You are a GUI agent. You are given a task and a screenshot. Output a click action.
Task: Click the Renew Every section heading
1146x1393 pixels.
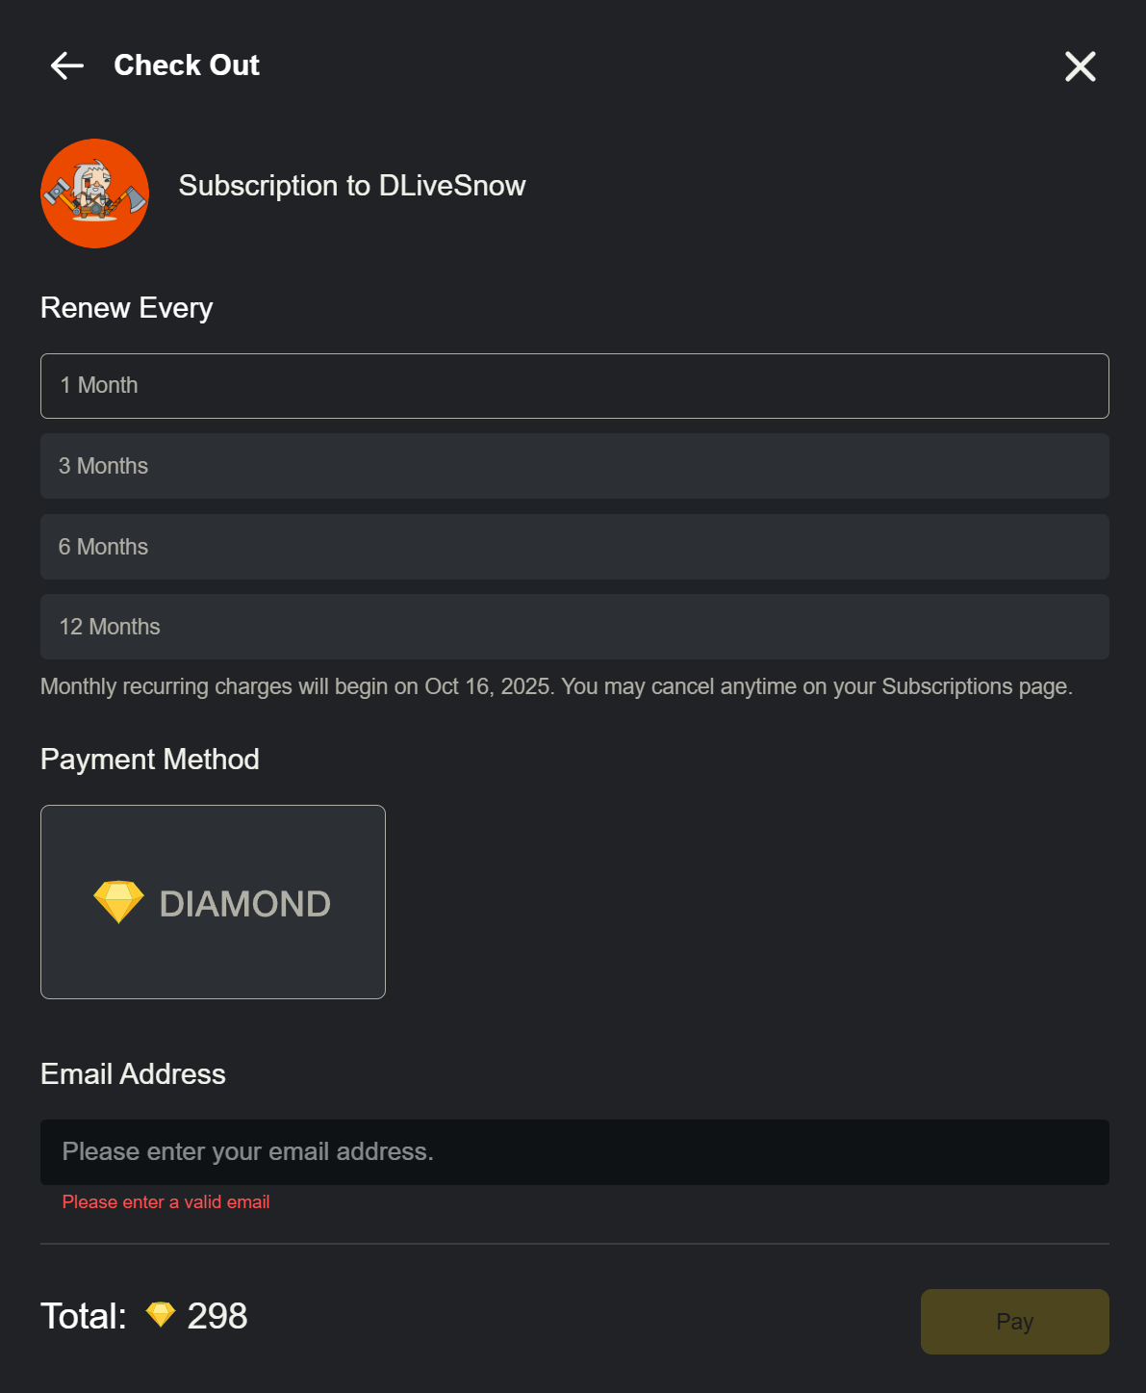pos(127,308)
